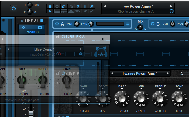Click the level meters icon in toolbar
Viewport: 189px width, 117px height.
pyautogui.click(x=50, y=11)
